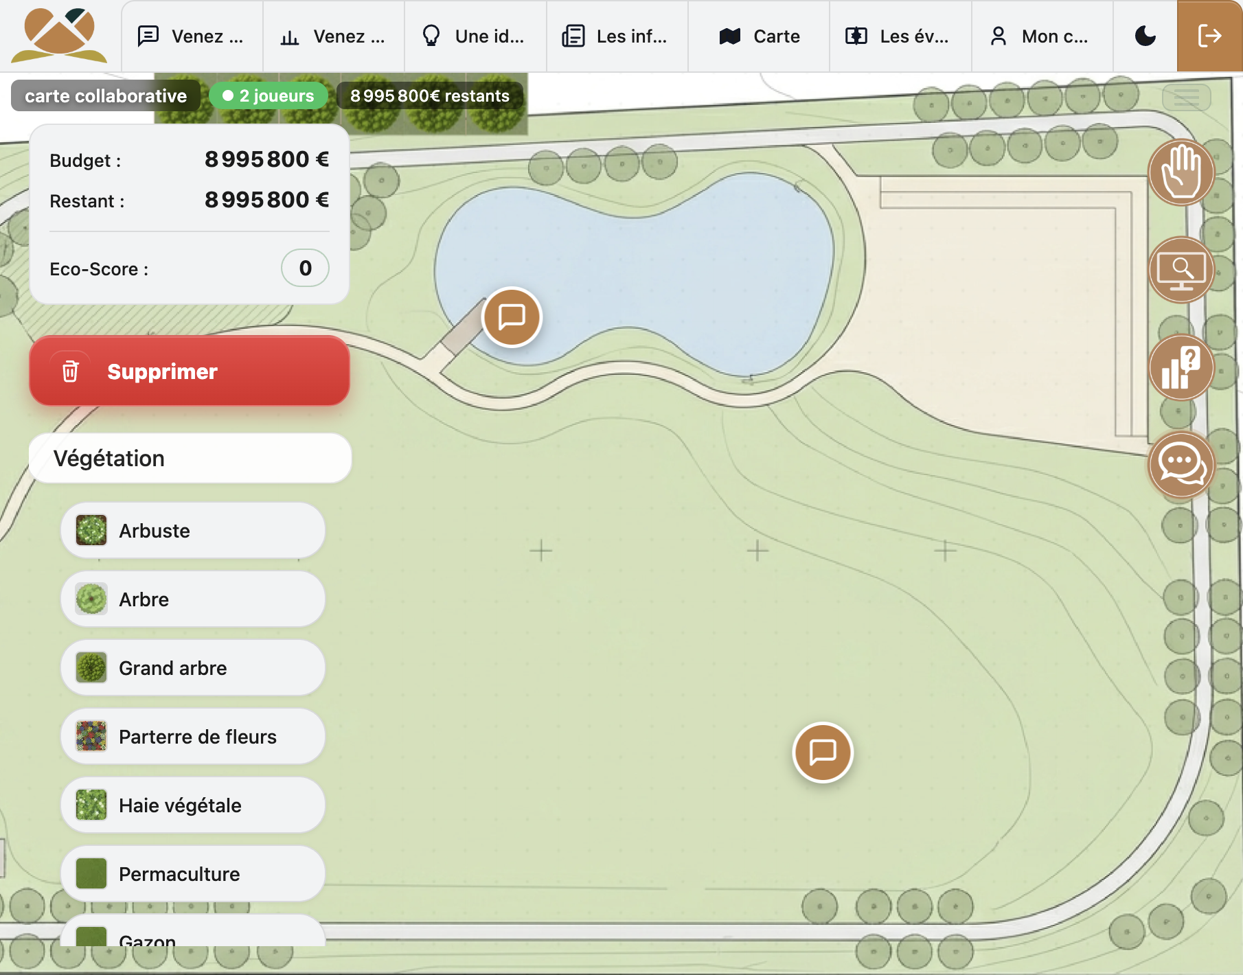
Task: Choose Grand arbre from the vegetation list
Action: pyautogui.click(x=192, y=668)
